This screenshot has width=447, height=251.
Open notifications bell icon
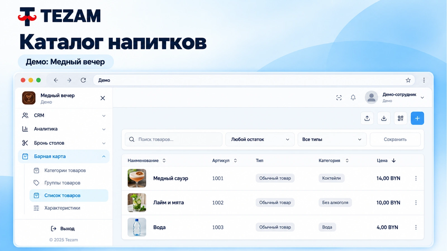[353, 98]
